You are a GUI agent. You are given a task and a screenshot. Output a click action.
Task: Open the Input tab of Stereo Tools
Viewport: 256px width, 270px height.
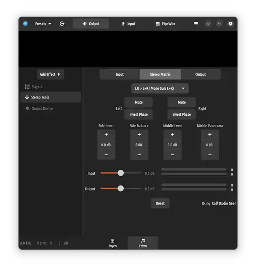(x=119, y=74)
